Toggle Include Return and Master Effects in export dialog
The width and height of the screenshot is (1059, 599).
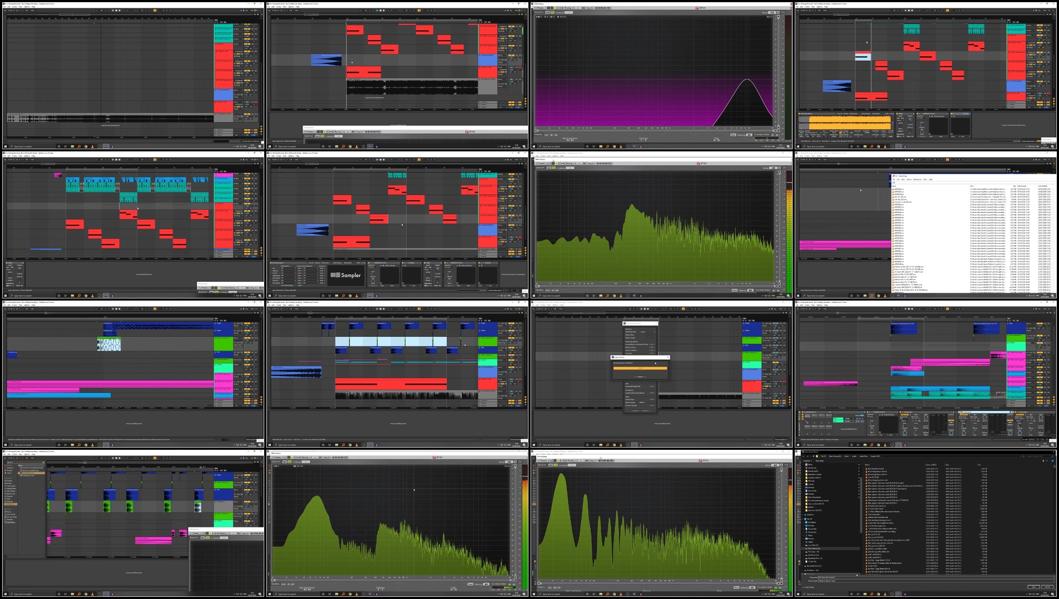tap(652, 344)
